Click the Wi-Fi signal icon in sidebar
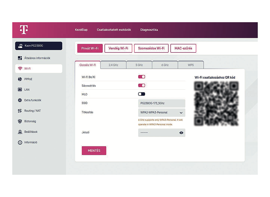Viewport: 270px width, 197px height. 20,69
